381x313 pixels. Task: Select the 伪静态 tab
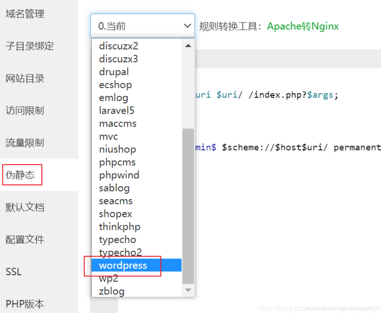click(x=20, y=175)
